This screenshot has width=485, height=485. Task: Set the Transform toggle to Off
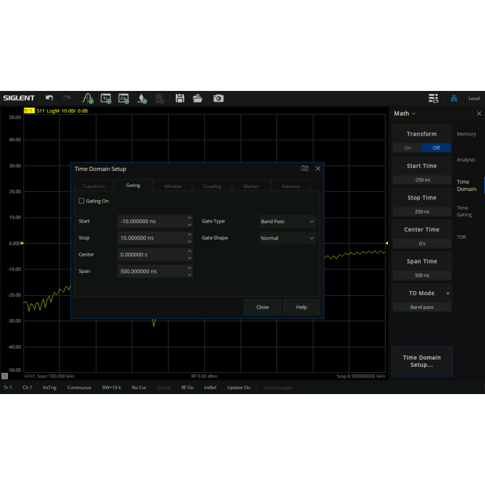pyautogui.click(x=436, y=148)
